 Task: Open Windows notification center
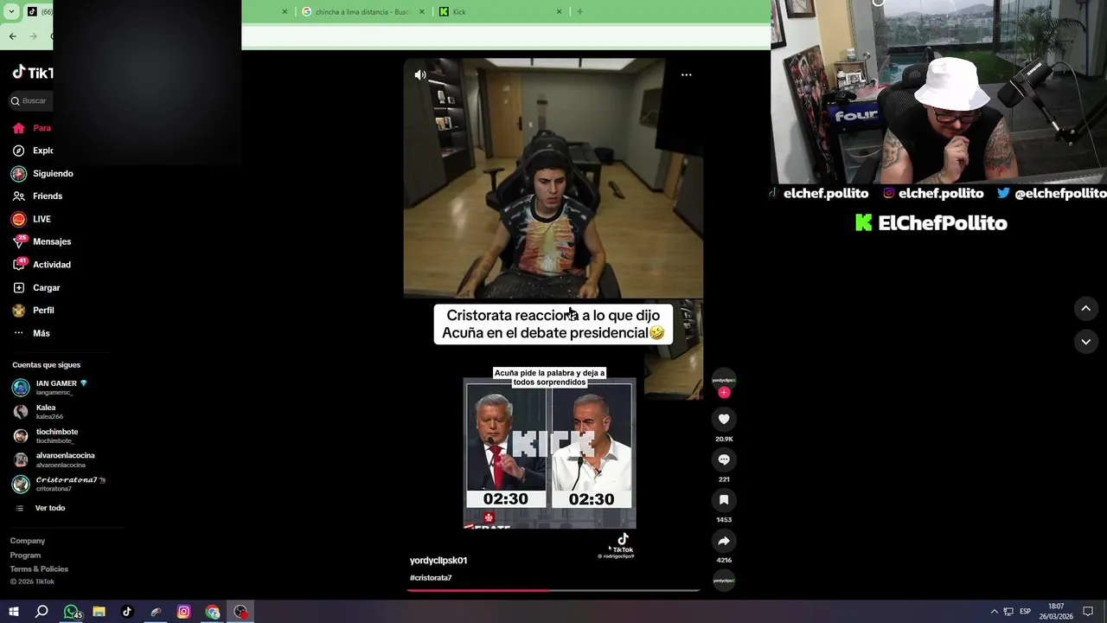pyautogui.click(x=1088, y=612)
